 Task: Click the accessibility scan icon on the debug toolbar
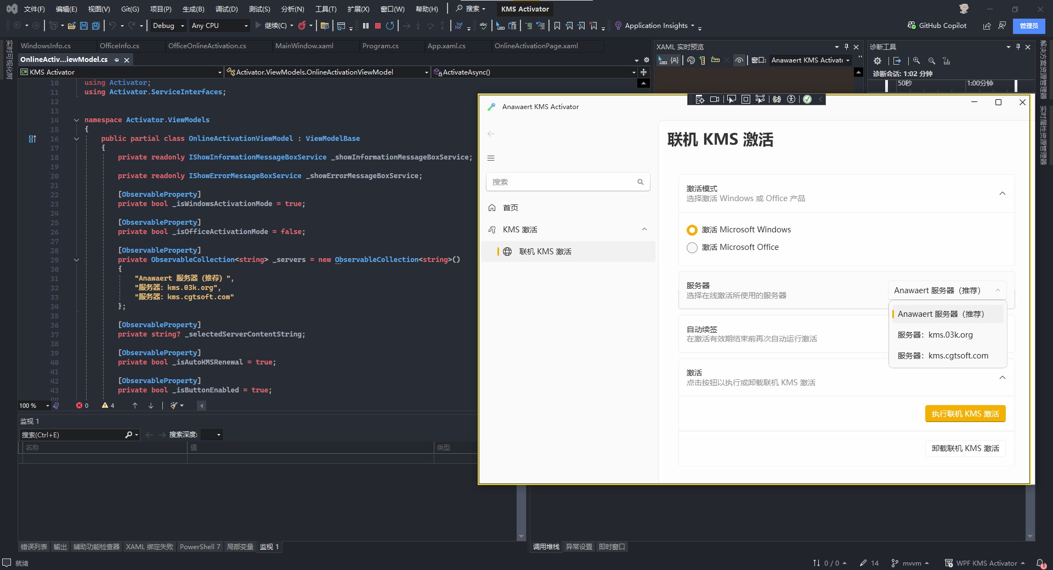(x=791, y=99)
